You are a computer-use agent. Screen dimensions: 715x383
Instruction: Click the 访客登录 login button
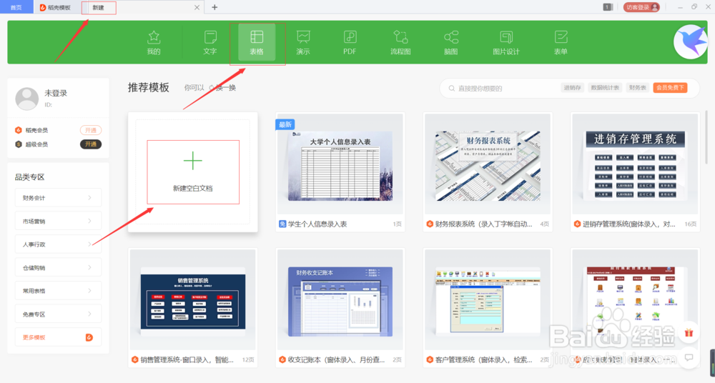point(641,7)
